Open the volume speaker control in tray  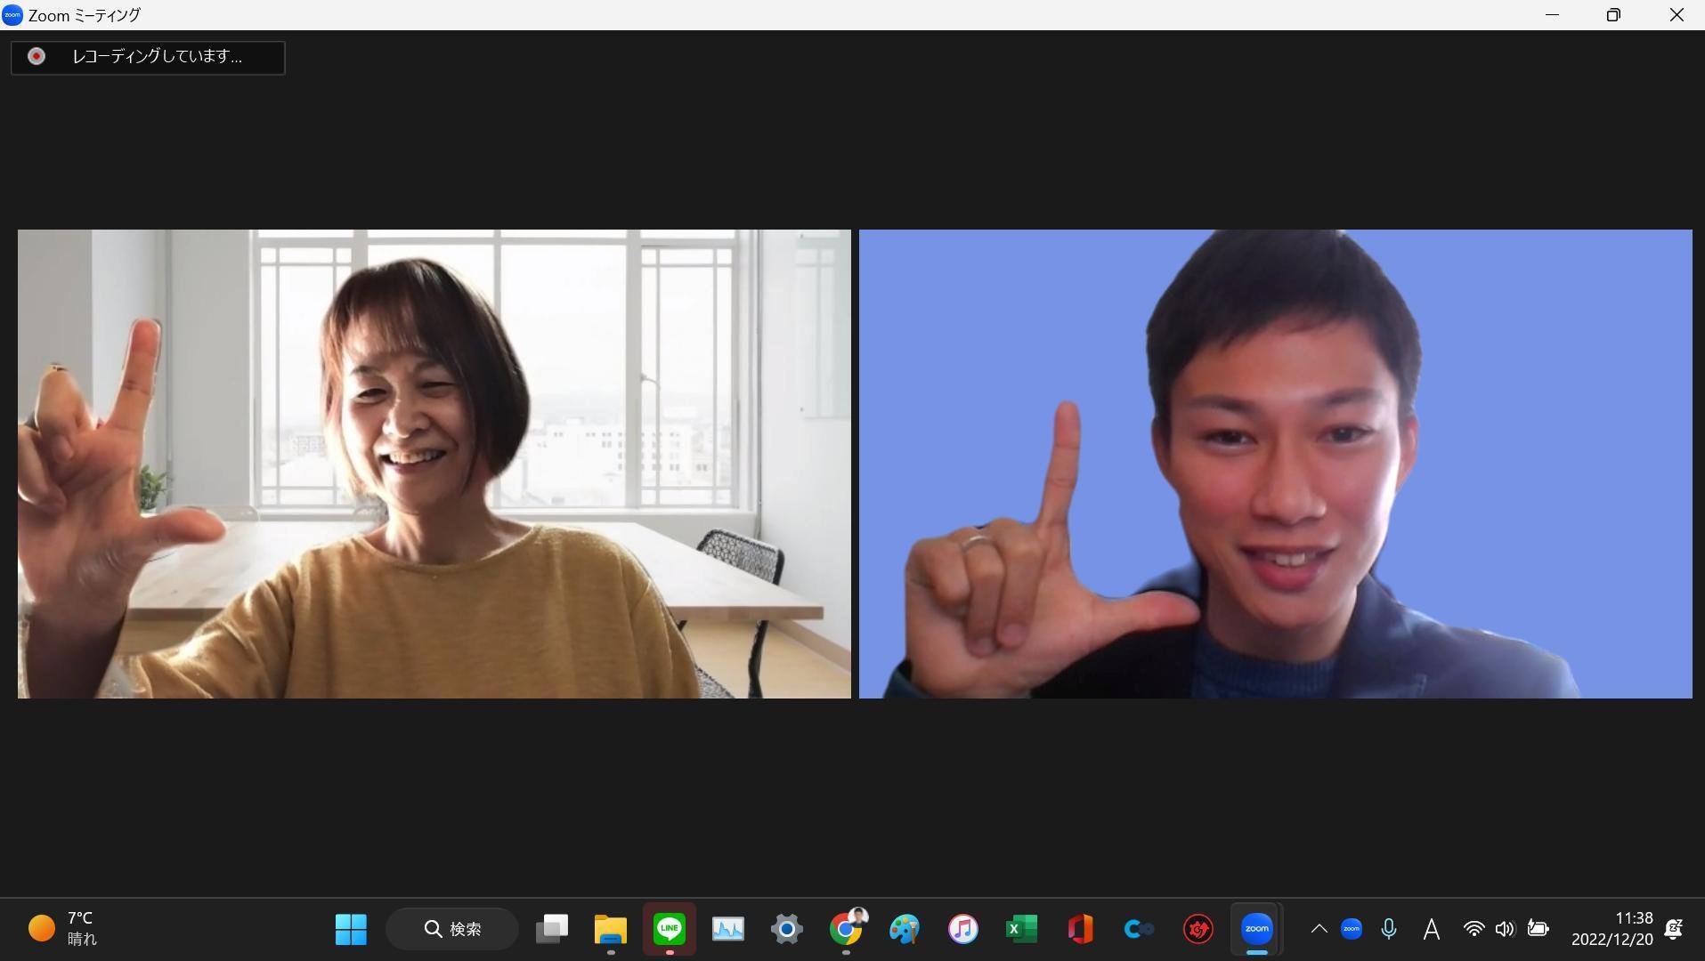(x=1505, y=929)
